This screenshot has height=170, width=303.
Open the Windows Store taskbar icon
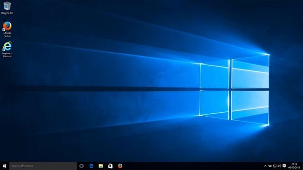(110, 166)
